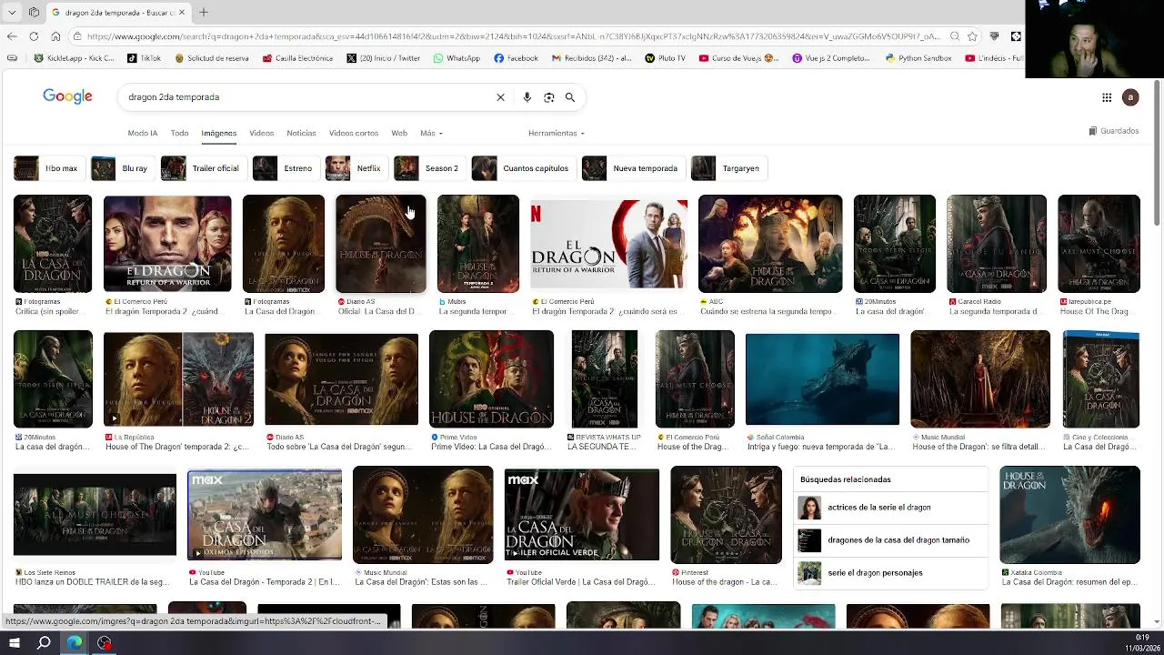The image size is (1164, 655).
Task: Filter images by Season 2 chip
Action: [x=428, y=168]
